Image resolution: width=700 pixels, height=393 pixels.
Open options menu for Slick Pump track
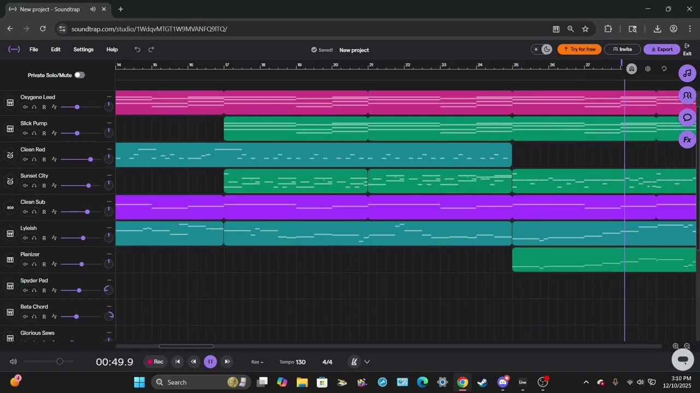click(109, 123)
